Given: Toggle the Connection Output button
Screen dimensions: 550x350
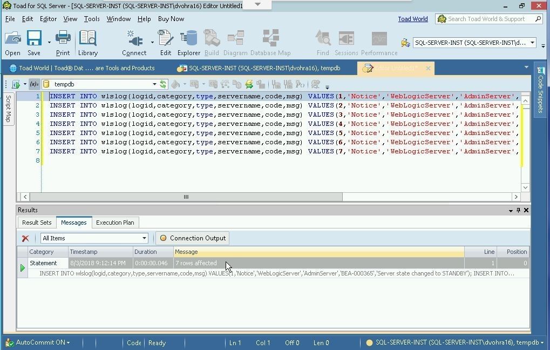Looking at the screenshot, I should click(x=193, y=238).
